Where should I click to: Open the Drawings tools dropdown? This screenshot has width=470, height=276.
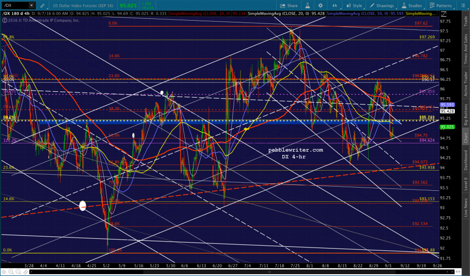[x=382, y=6]
